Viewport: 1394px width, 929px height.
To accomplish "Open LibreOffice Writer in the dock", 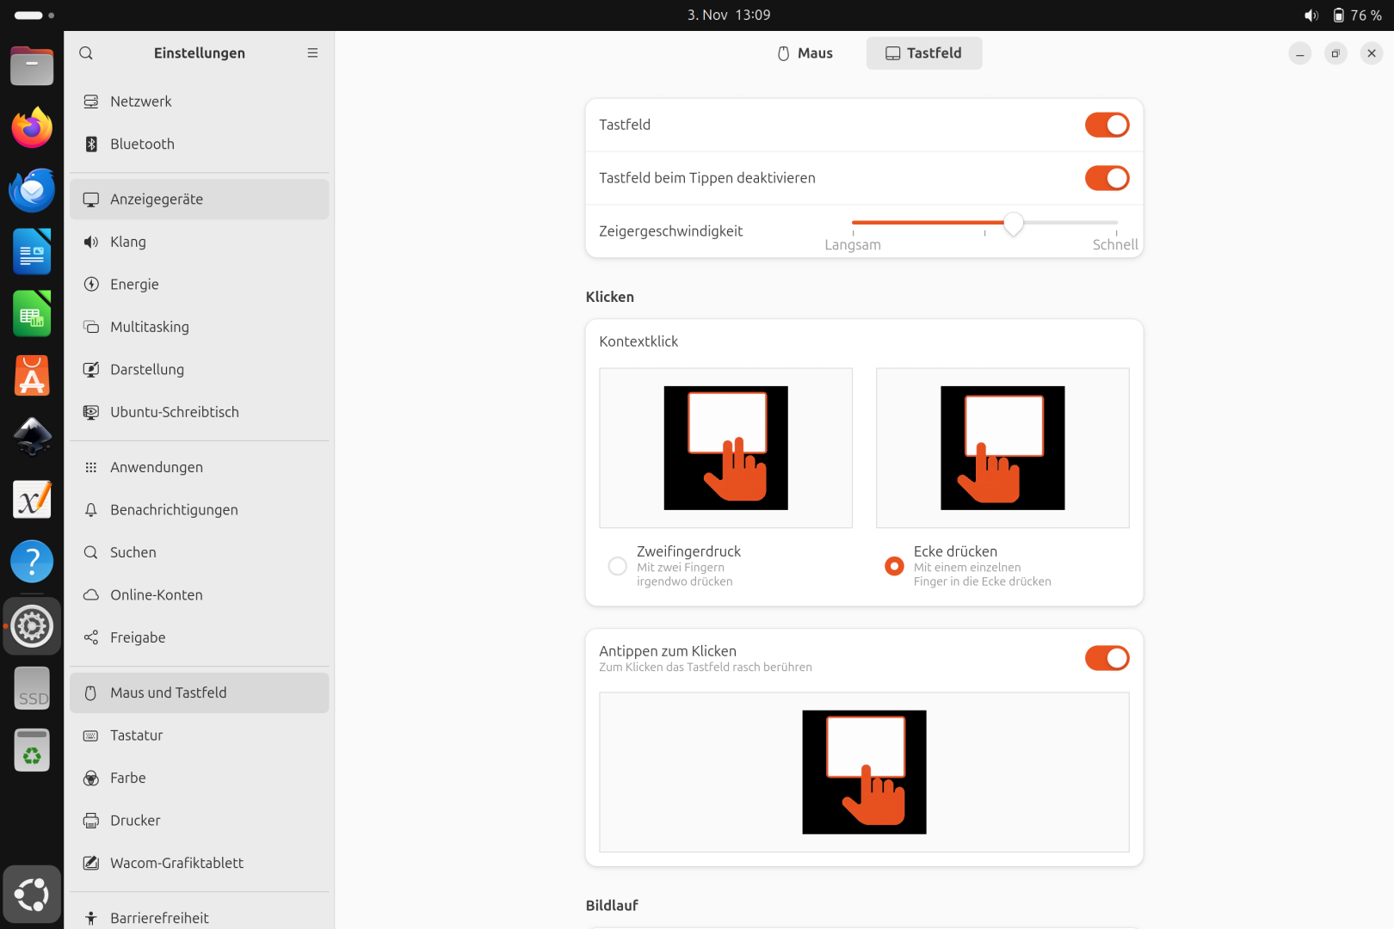I will point(32,252).
